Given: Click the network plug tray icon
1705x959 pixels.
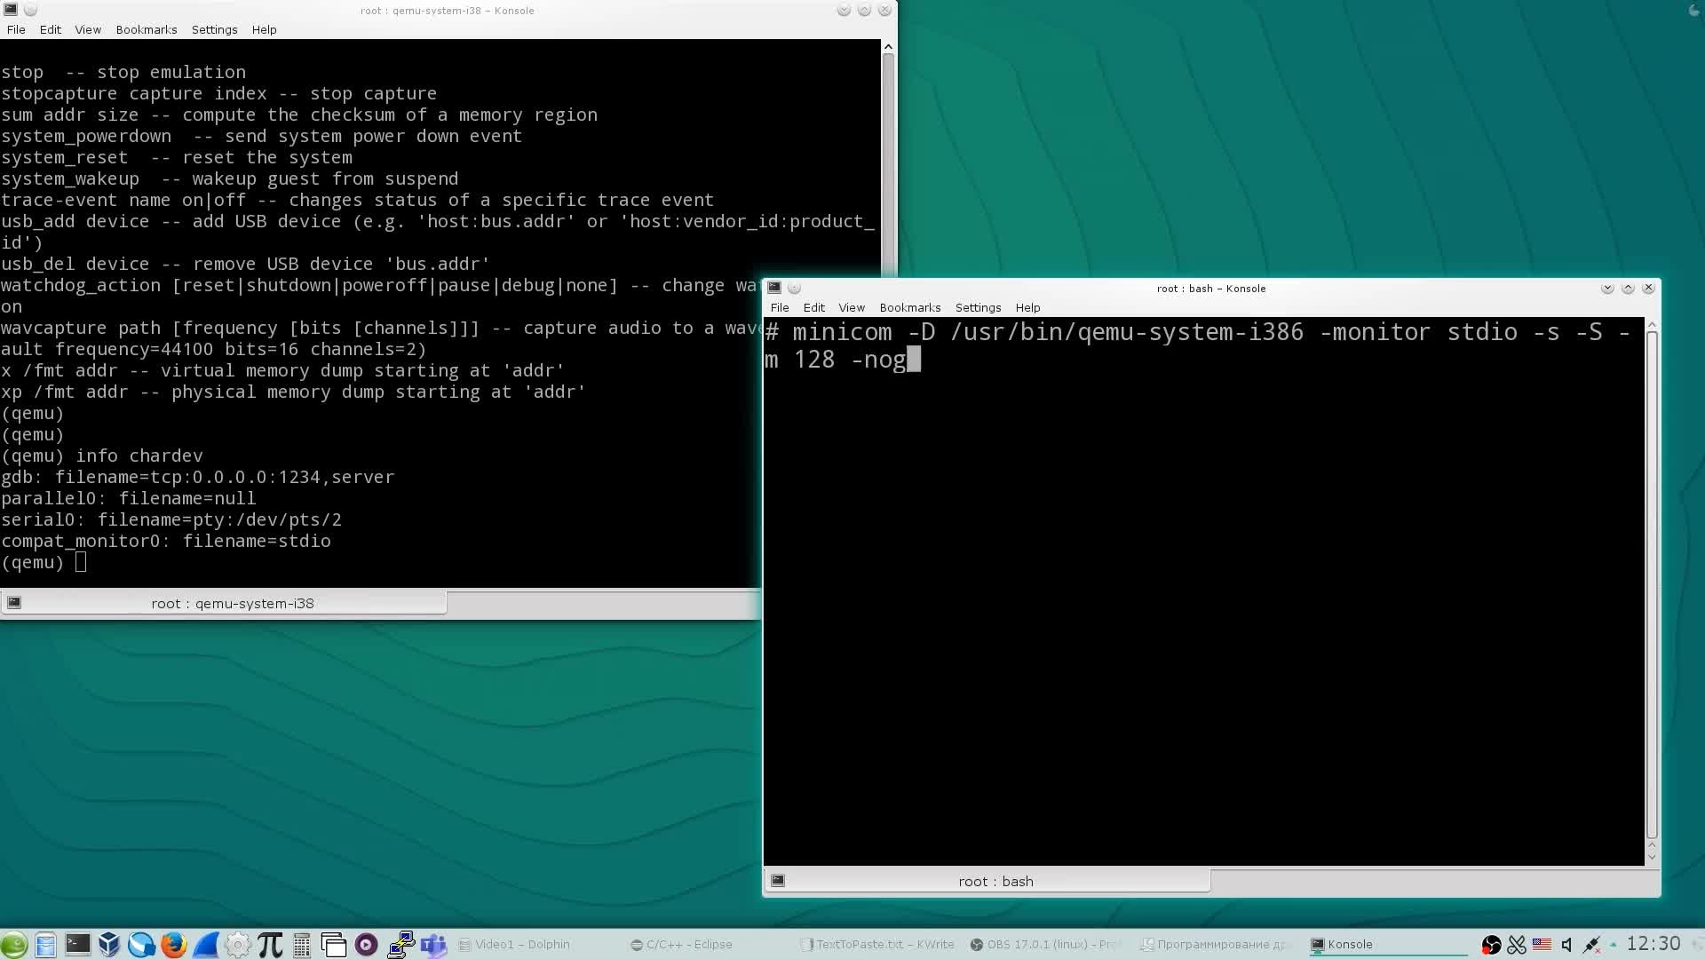Looking at the screenshot, I should [x=1591, y=945].
